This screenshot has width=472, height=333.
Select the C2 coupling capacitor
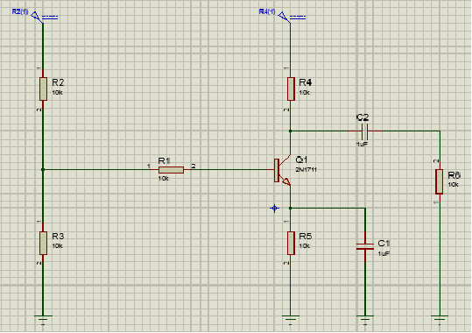click(364, 131)
